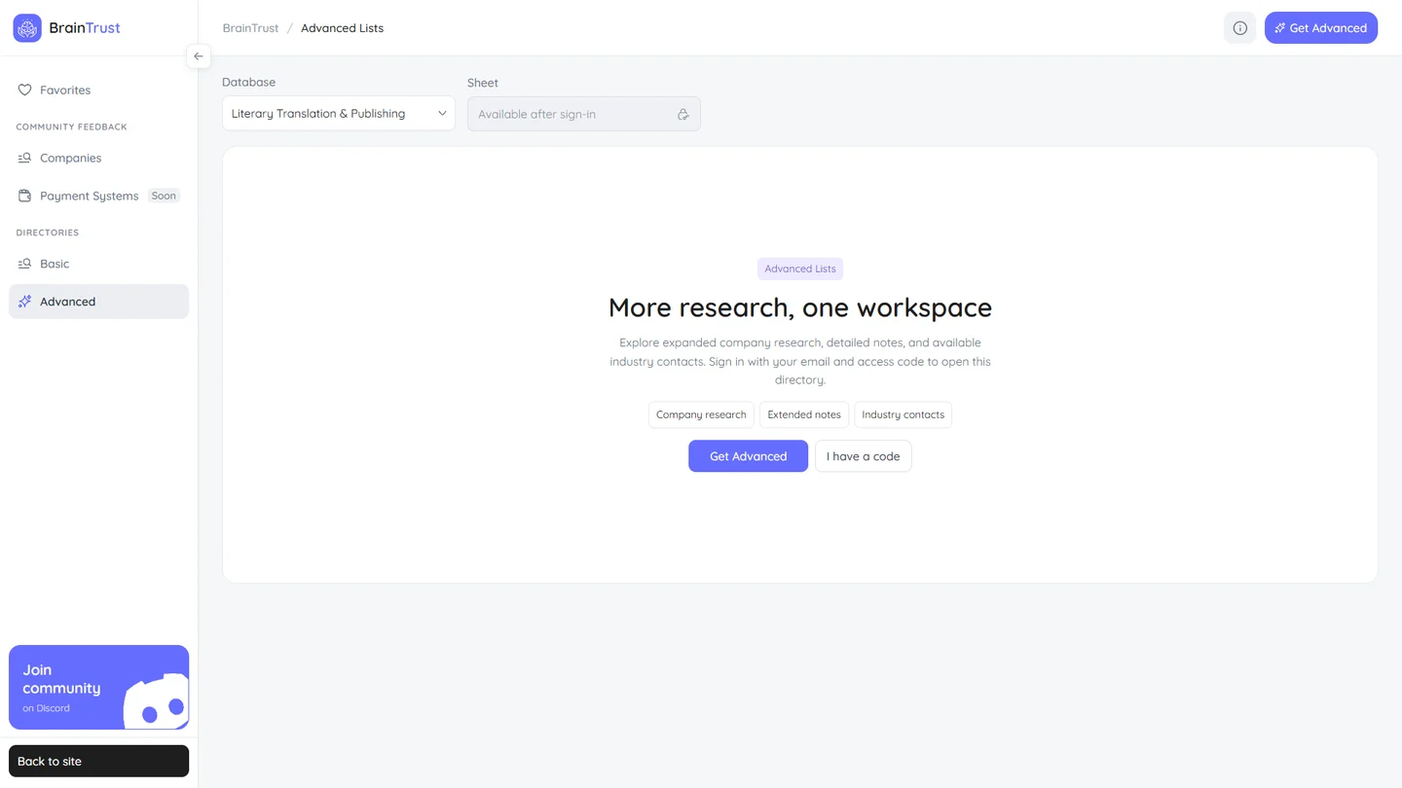This screenshot has width=1402, height=788.
Task: Click the BrainTrust brain logo icon
Action: (27, 28)
